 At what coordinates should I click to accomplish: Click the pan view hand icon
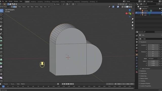point(132,22)
